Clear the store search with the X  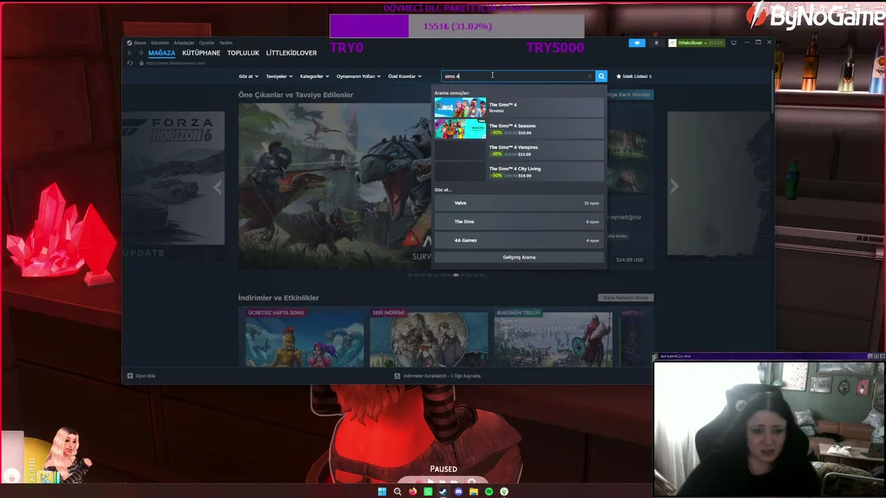pyautogui.click(x=590, y=76)
